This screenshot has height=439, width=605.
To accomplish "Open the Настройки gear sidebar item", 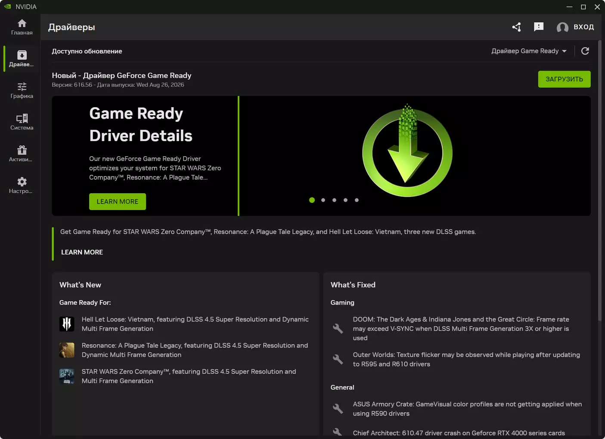I will click(22, 185).
